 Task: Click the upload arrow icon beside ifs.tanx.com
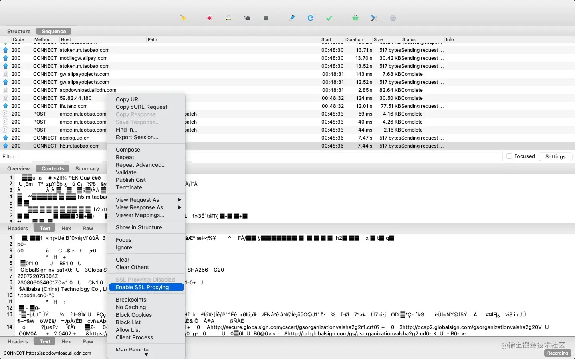pos(6,106)
